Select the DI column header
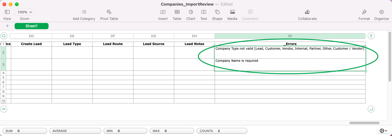The image size is (392, 136). (290, 36)
